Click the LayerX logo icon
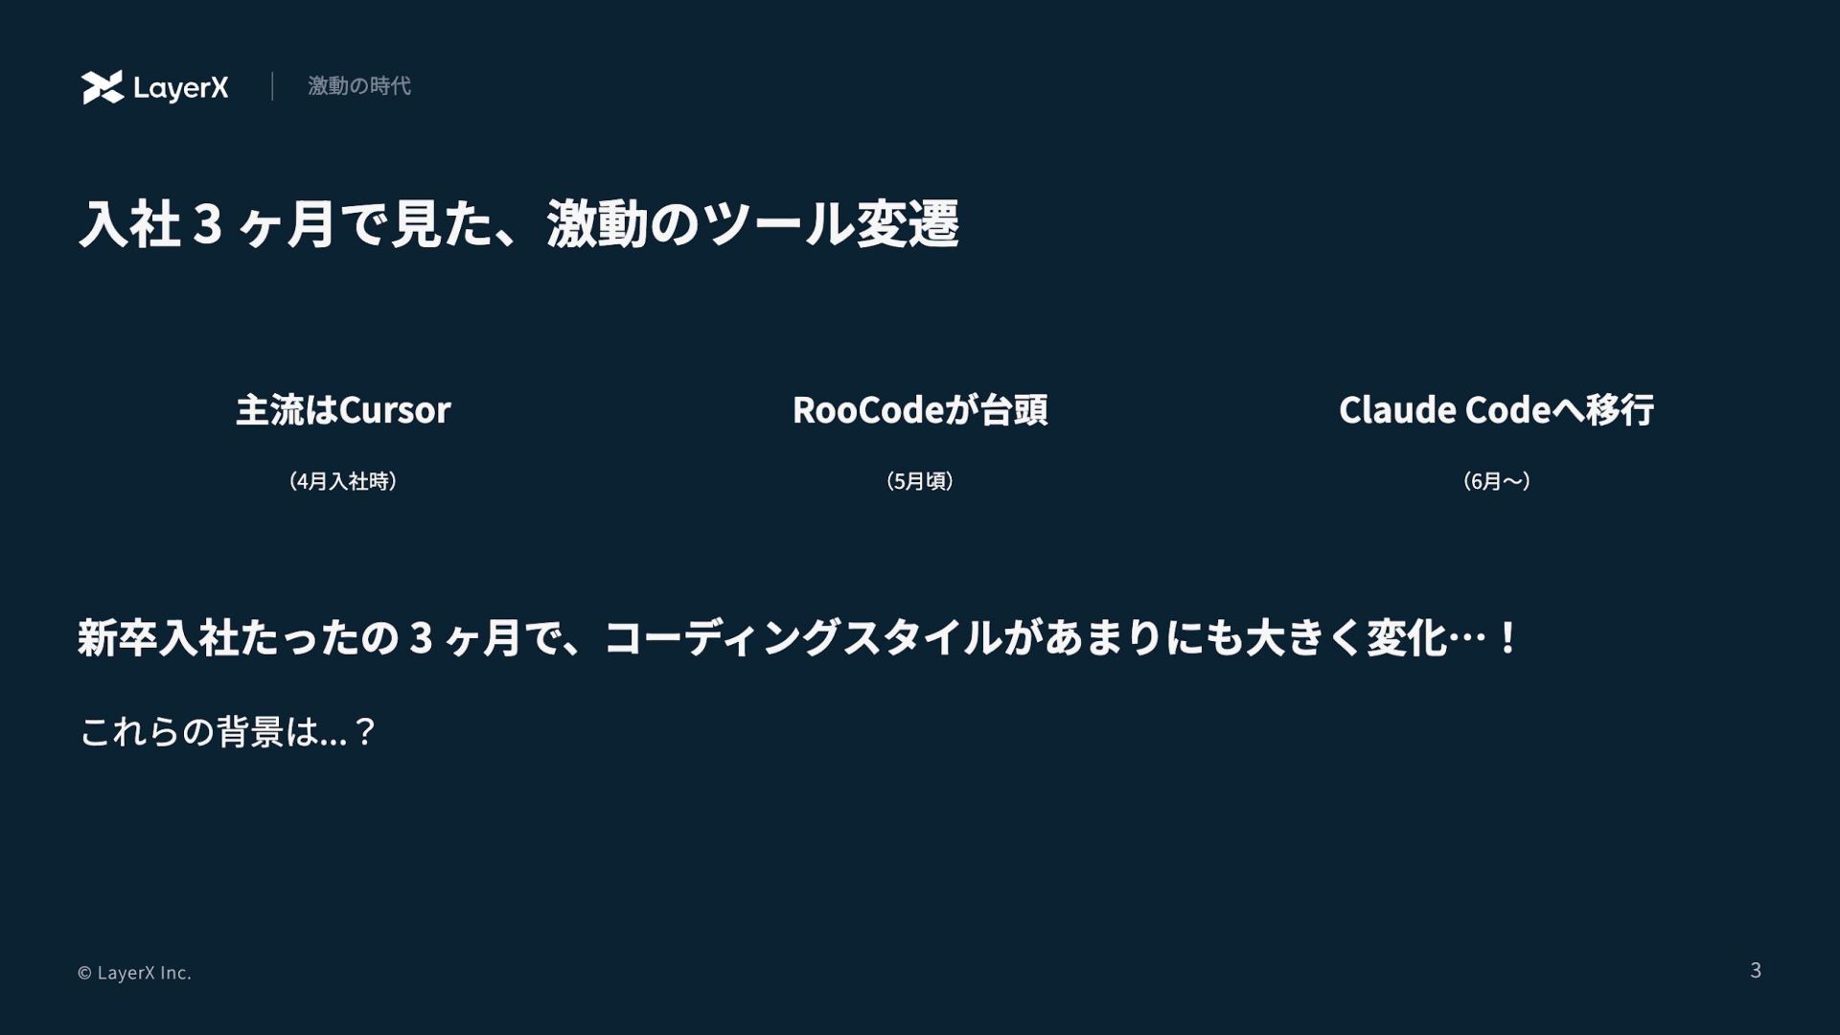Screen dimensions: 1840x1035 click(103, 87)
